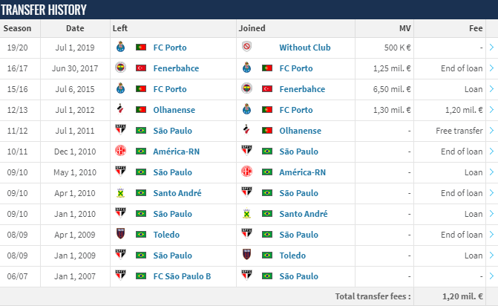Expand the 12/13 Olhanense transfer arrow
The height and width of the screenshot is (306, 498).
tap(491, 110)
